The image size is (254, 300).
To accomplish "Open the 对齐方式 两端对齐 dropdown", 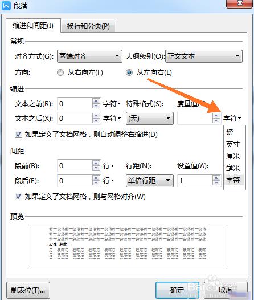I will pos(89,56).
